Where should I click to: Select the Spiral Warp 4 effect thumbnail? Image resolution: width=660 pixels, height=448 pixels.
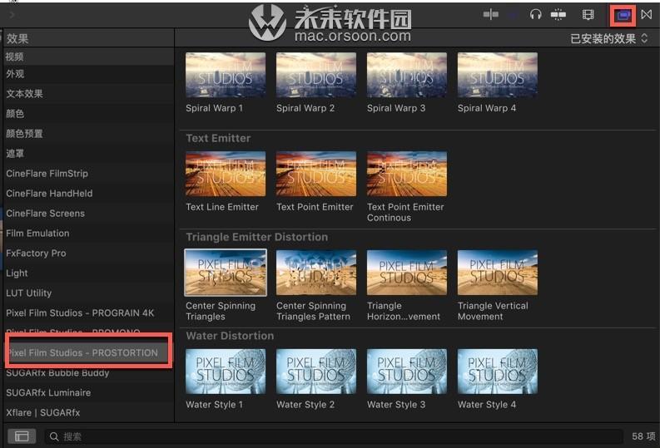(498, 75)
